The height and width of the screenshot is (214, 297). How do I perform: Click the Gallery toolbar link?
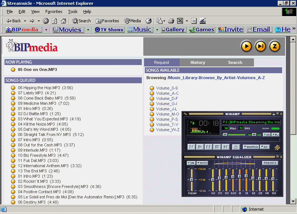[173, 30]
